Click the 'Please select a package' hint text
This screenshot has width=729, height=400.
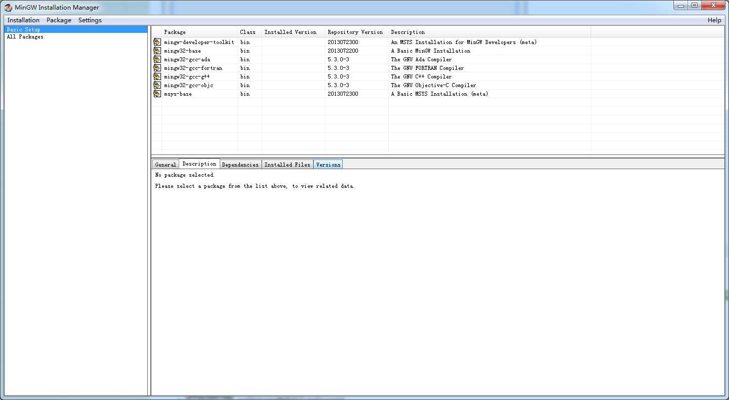click(255, 186)
